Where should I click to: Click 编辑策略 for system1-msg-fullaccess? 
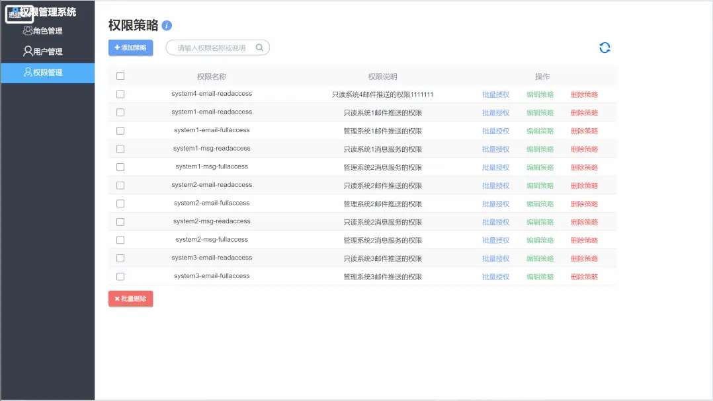coord(540,167)
